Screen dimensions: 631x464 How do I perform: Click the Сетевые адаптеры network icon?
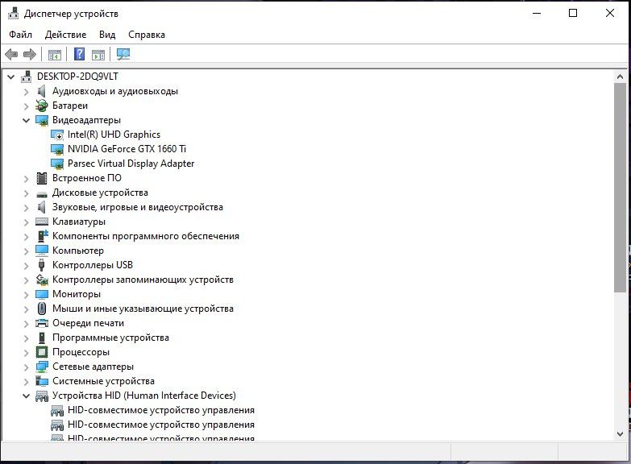click(x=42, y=367)
